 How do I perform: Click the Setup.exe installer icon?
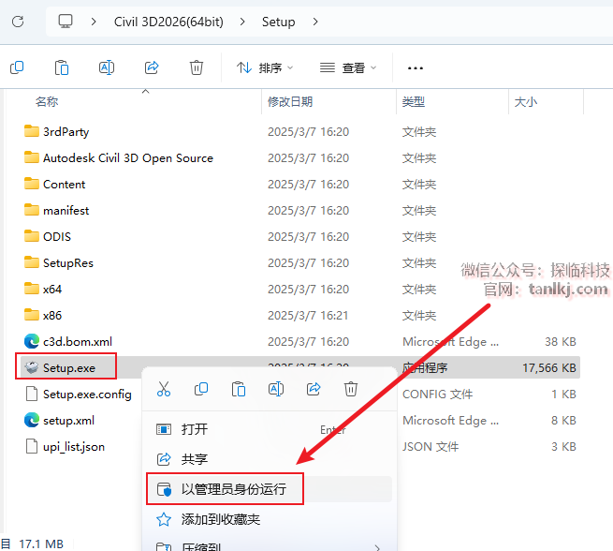click(x=32, y=367)
